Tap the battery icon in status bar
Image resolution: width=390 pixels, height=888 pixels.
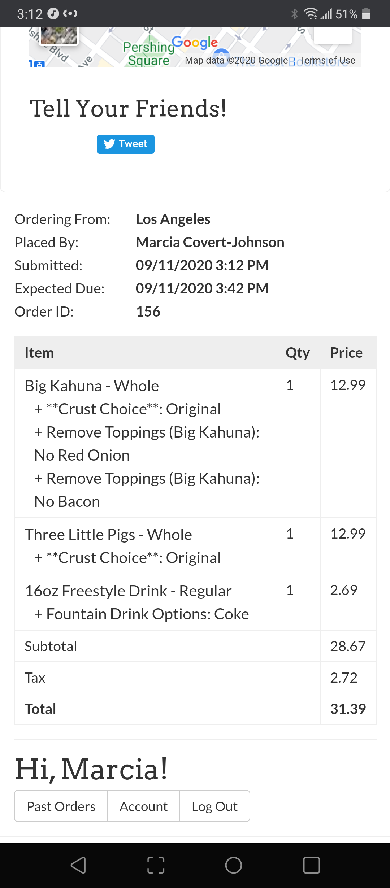[x=366, y=14]
